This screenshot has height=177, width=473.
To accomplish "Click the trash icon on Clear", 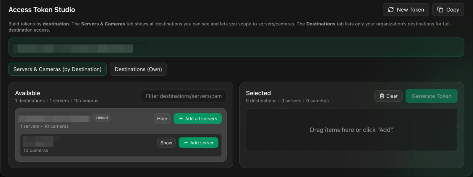I will pos(382,96).
